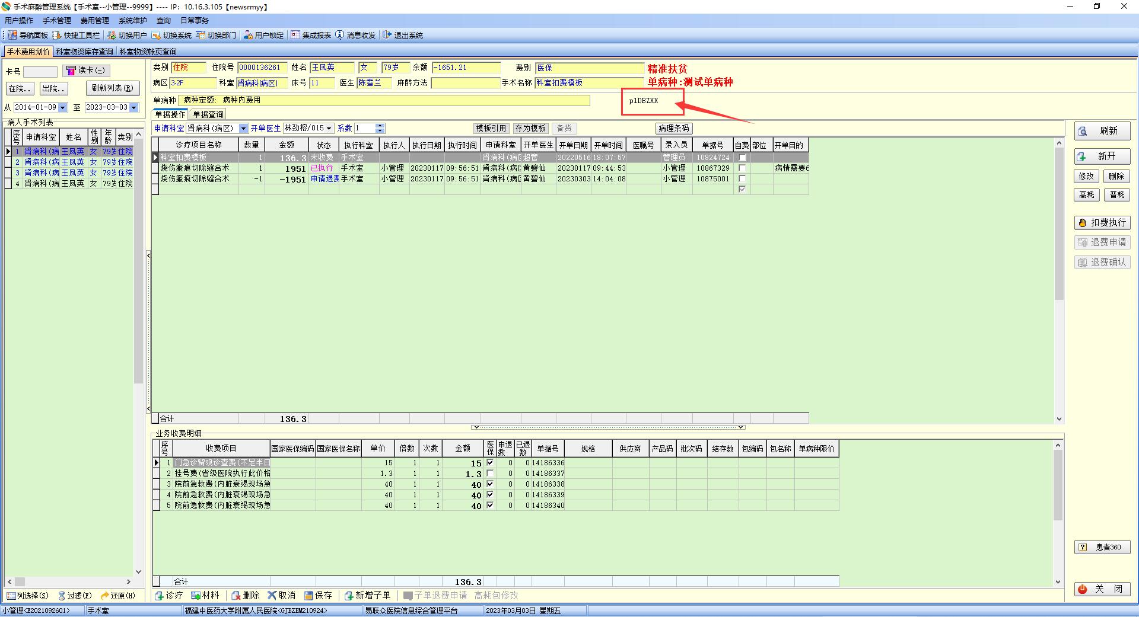Click the 扣费执行 hand icon
The width and height of the screenshot is (1139, 617).
(x=1083, y=223)
